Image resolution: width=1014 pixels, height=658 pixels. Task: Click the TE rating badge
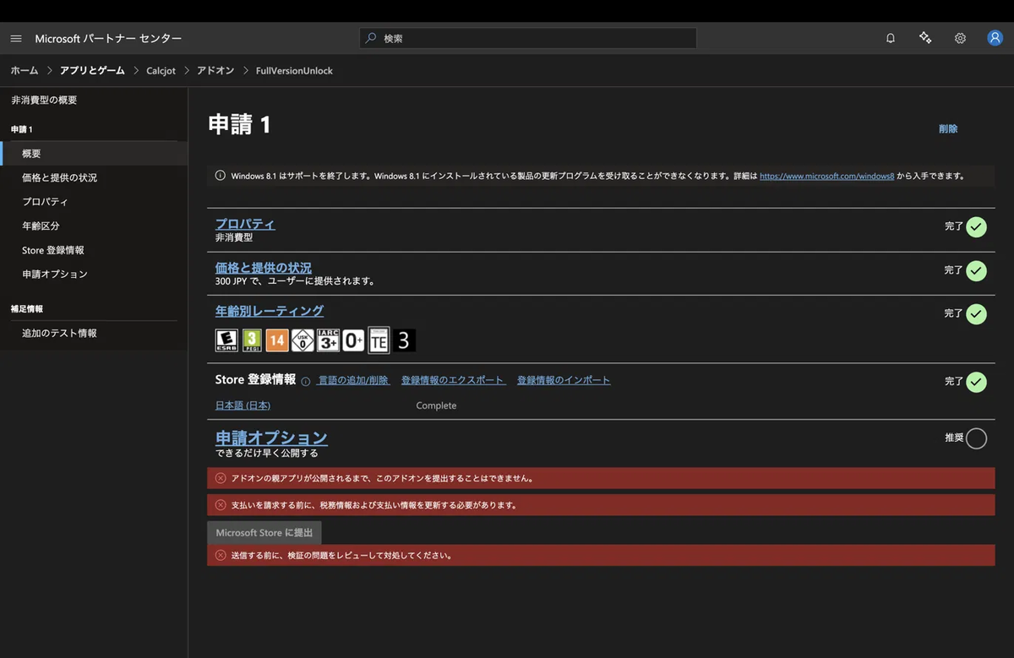(379, 340)
